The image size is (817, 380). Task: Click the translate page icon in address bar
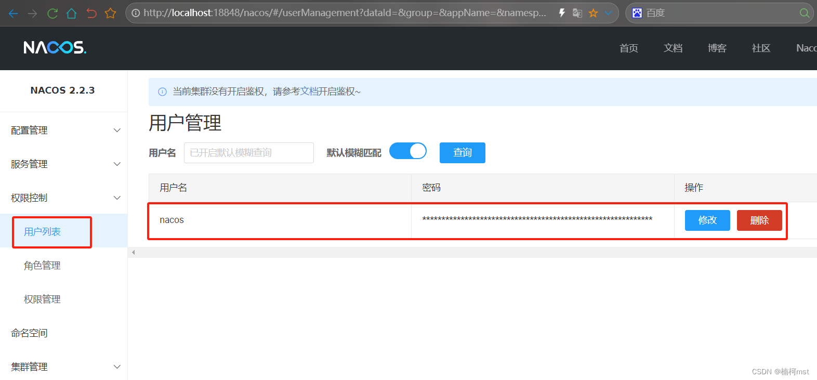577,13
